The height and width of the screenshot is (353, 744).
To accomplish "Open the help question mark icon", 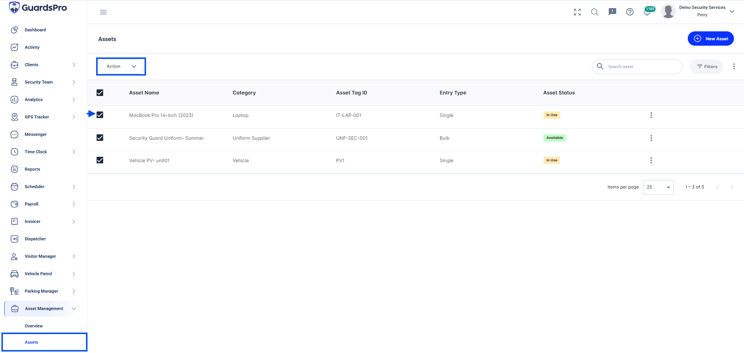I will pyautogui.click(x=630, y=12).
